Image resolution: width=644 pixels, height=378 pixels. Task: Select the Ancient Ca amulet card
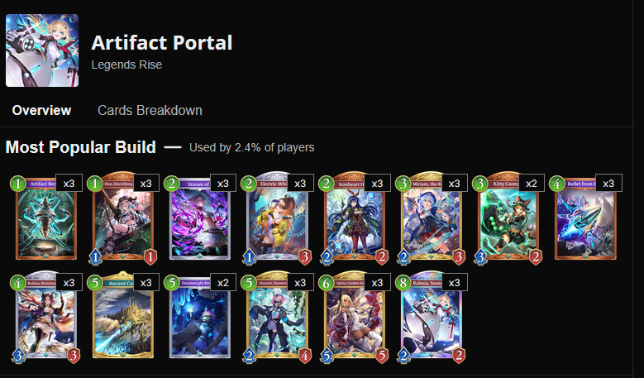tap(123, 316)
